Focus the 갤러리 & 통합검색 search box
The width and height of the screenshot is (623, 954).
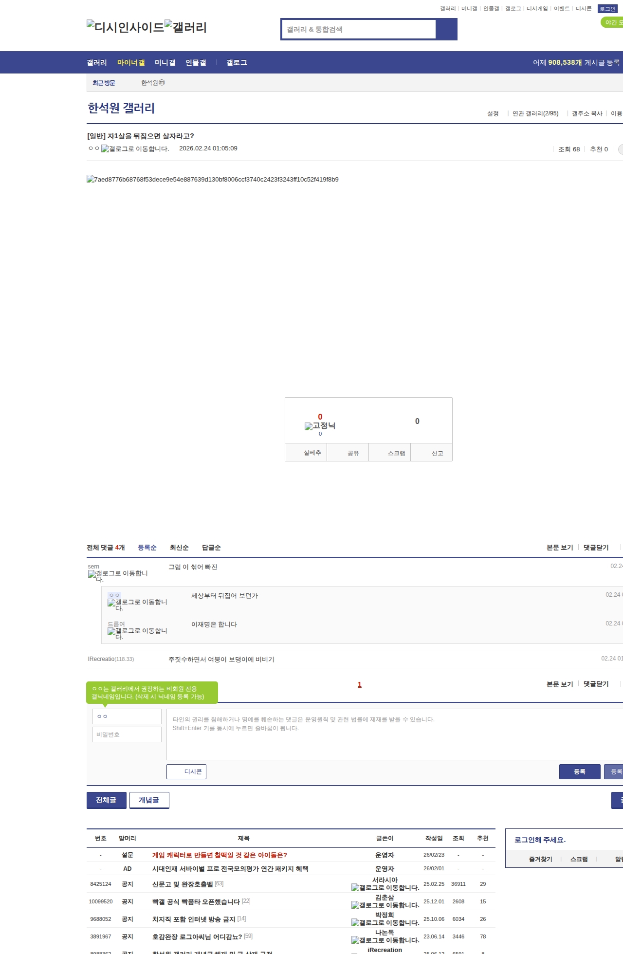pyautogui.click(x=359, y=29)
